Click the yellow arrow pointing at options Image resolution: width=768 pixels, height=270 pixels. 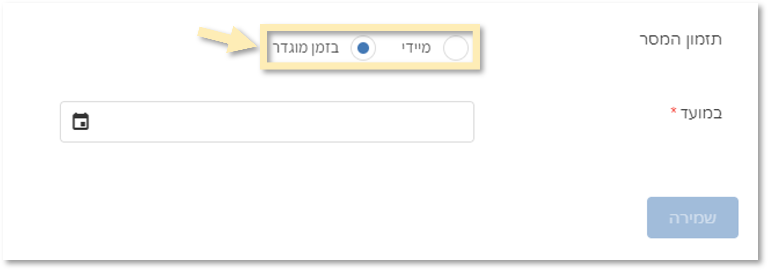point(227,40)
